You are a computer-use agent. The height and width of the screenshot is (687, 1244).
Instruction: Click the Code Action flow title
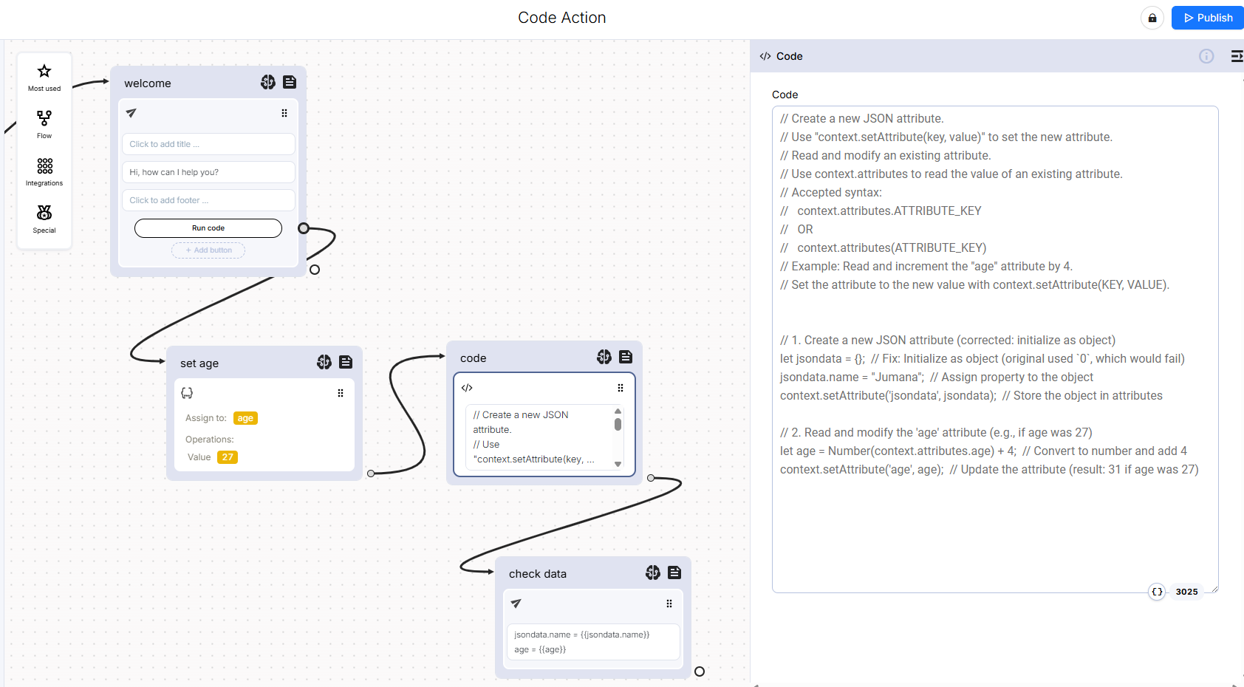click(561, 18)
